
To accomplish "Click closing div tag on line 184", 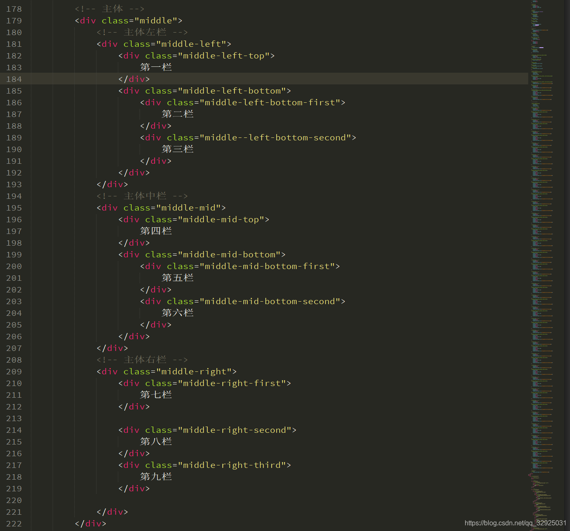I will coord(134,79).
